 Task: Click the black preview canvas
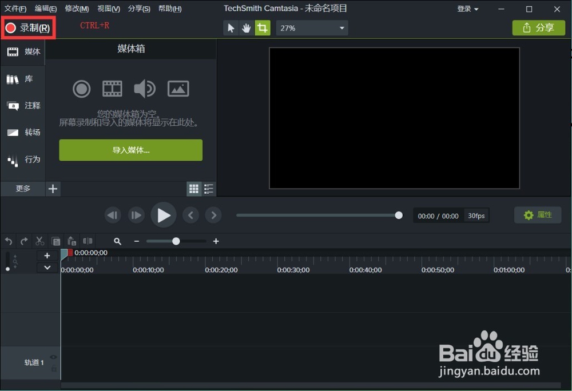pyautogui.click(x=394, y=118)
